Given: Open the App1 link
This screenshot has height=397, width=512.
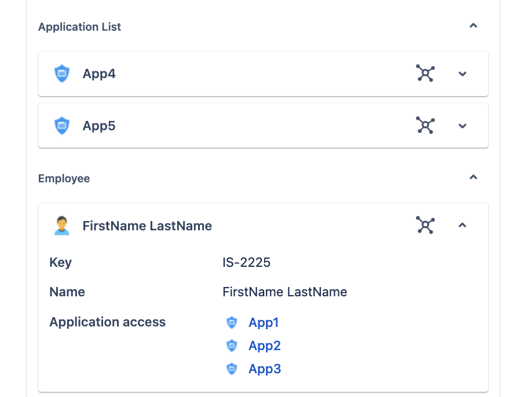Looking at the screenshot, I should tap(264, 322).
